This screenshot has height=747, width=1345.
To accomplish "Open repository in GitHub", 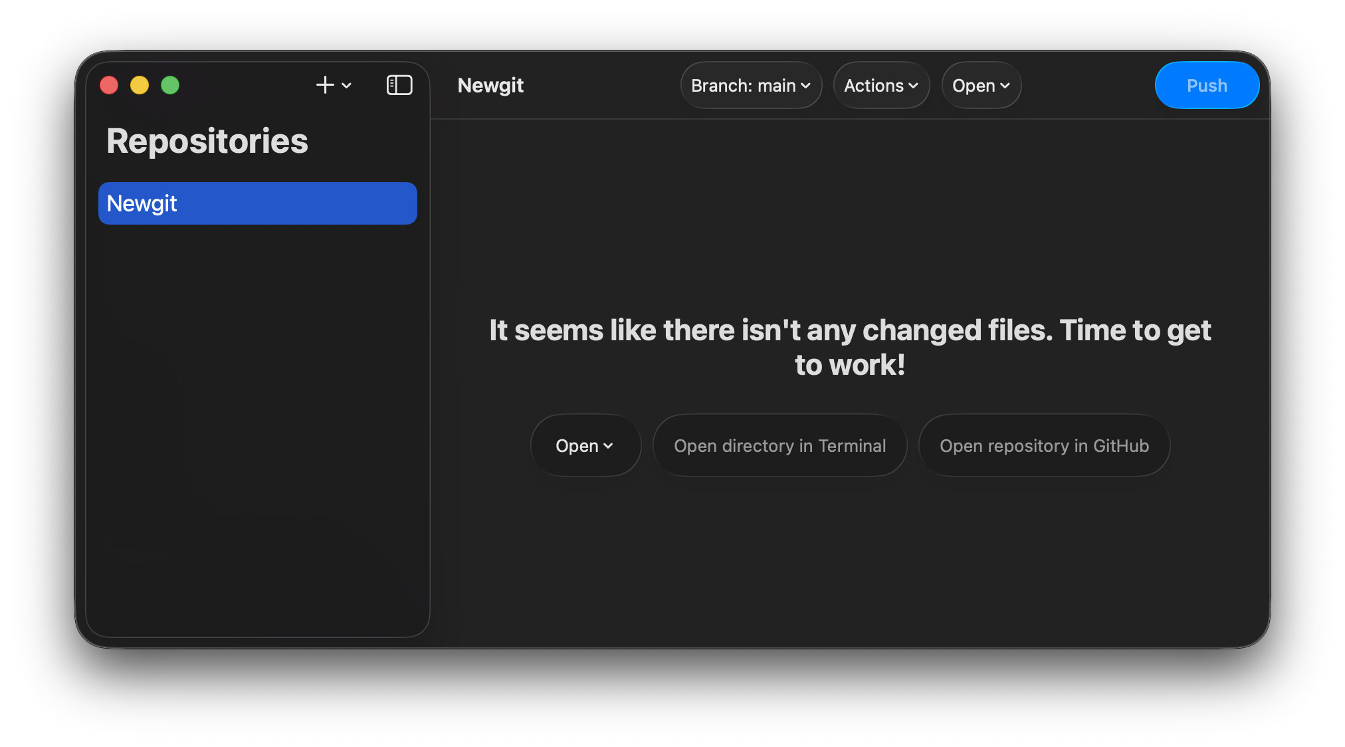I will coord(1044,445).
